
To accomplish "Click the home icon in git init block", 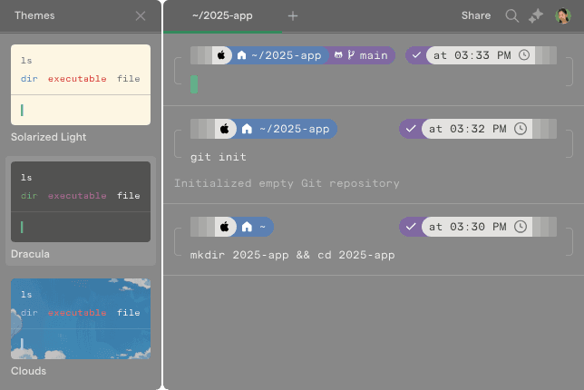I will coord(247,129).
